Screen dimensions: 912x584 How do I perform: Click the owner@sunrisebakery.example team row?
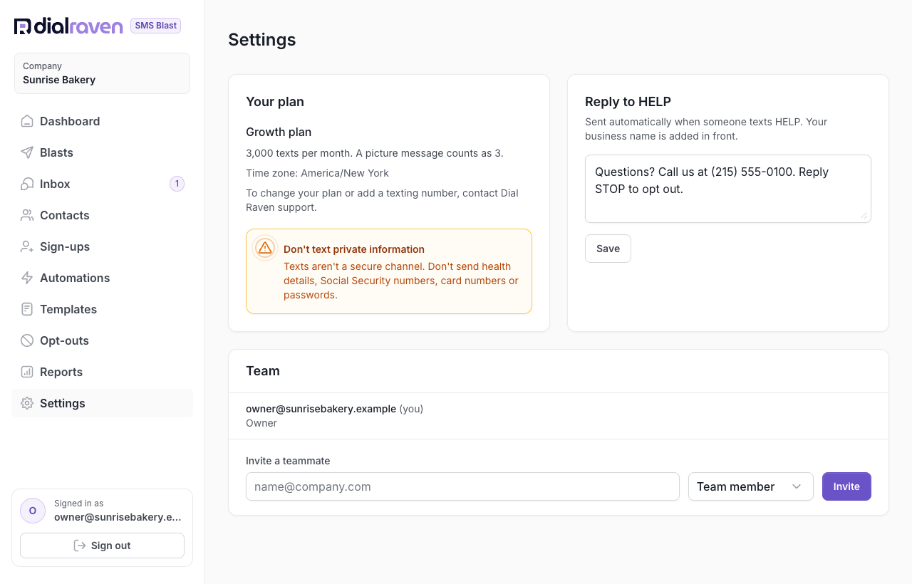pyautogui.click(x=559, y=416)
